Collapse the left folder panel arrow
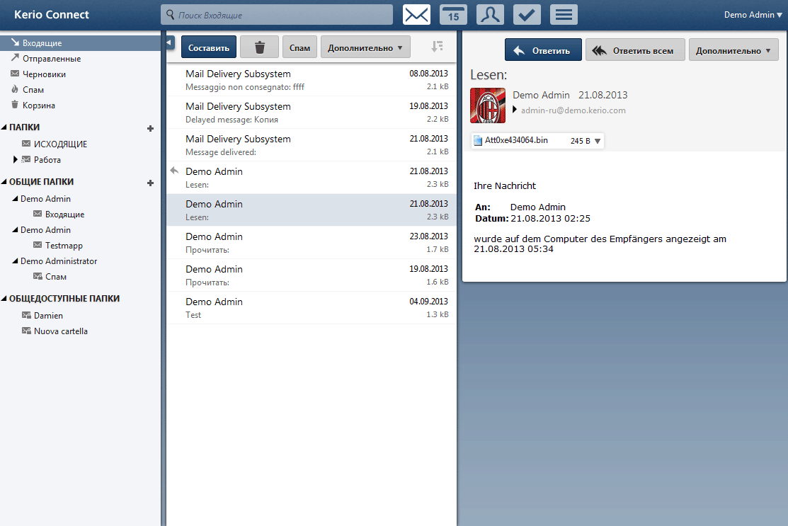The width and height of the screenshot is (788, 526). tap(169, 42)
